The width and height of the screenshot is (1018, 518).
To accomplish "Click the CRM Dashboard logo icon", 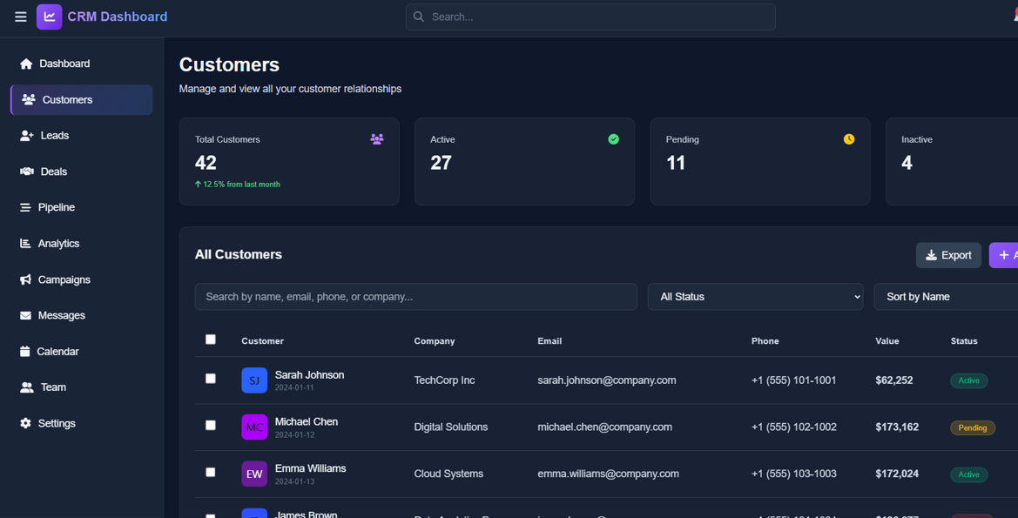I will 50,17.
